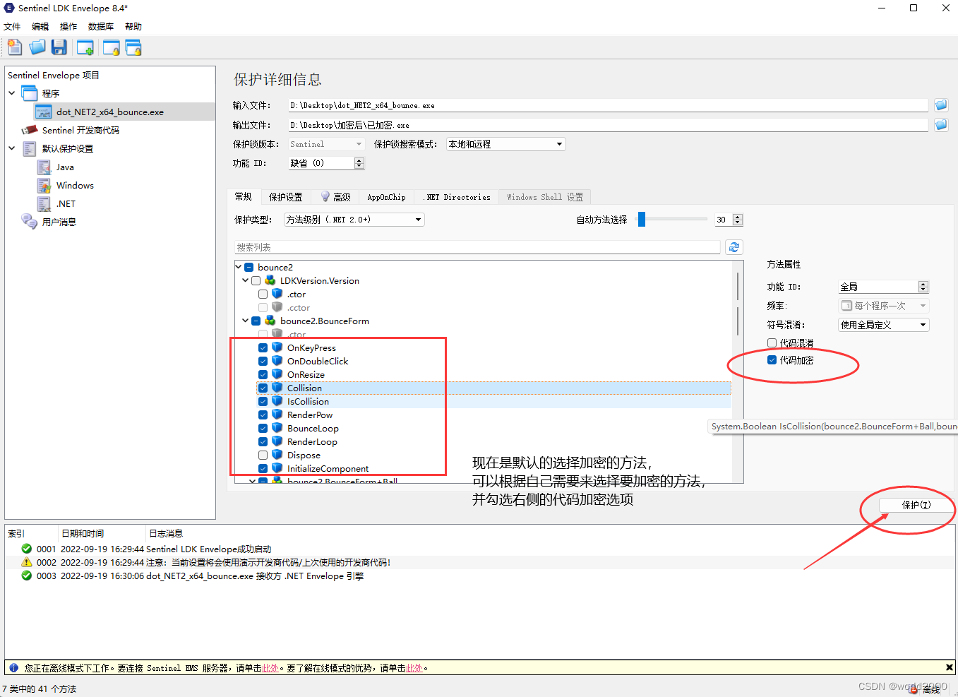This screenshot has width=958, height=697.
Task: Toggle the IsCollision method checkbox
Action: (x=263, y=401)
